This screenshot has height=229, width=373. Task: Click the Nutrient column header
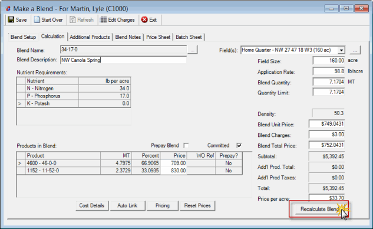52,81
